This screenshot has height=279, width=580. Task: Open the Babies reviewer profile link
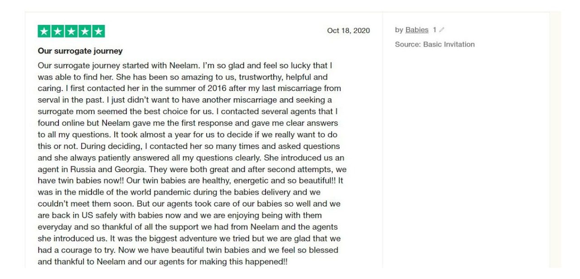[417, 30]
